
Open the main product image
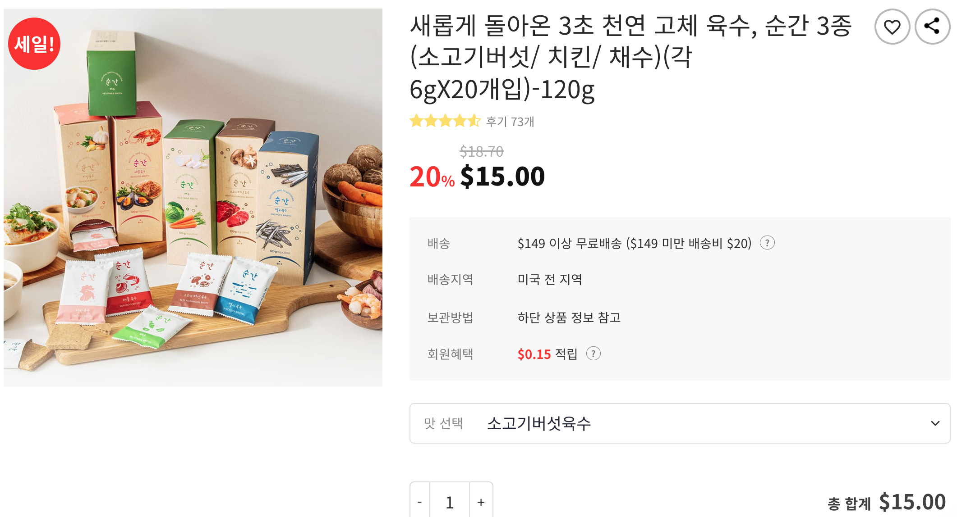[x=193, y=197]
